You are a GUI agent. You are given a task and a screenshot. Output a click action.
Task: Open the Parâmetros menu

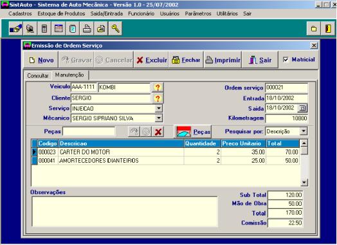(x=198, y=14)
